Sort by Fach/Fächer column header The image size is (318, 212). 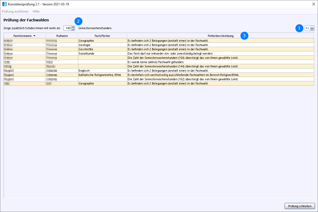(x=102, y=36)
